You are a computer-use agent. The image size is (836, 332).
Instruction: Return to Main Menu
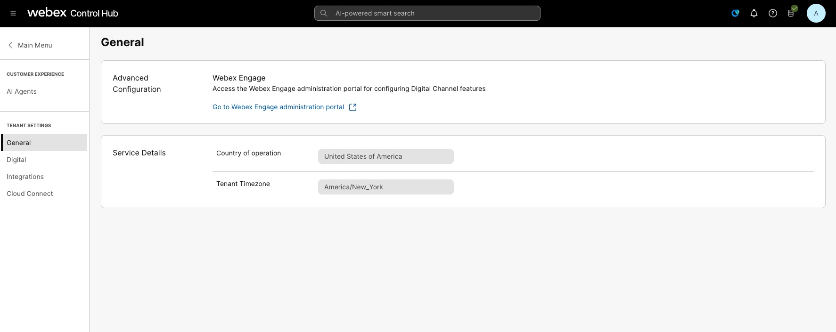point(35,45)
